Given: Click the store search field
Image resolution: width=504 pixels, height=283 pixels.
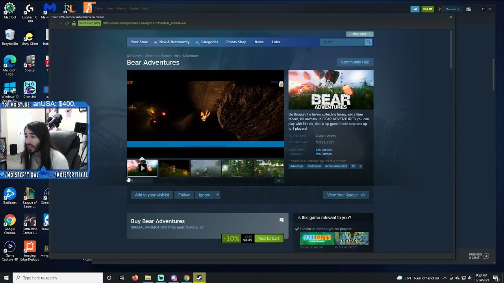Looking at the screenshot, I should click(x=343, y=42).
